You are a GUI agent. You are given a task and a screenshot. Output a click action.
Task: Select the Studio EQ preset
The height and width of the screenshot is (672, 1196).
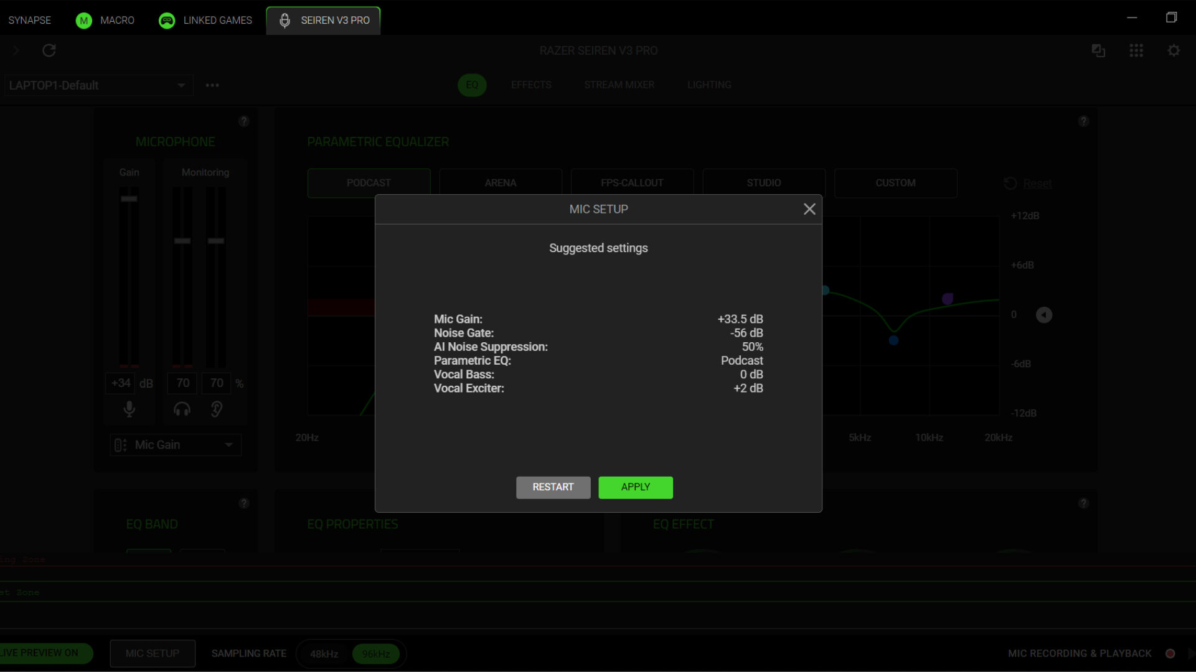[x=764, y=183]
